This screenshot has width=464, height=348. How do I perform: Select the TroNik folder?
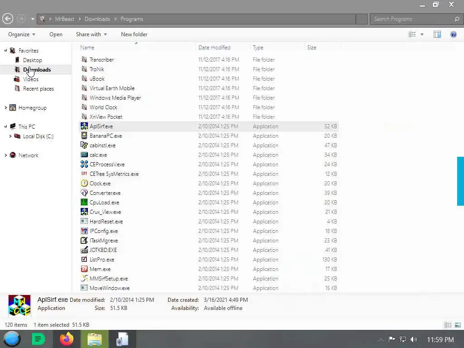pos(97,69)
